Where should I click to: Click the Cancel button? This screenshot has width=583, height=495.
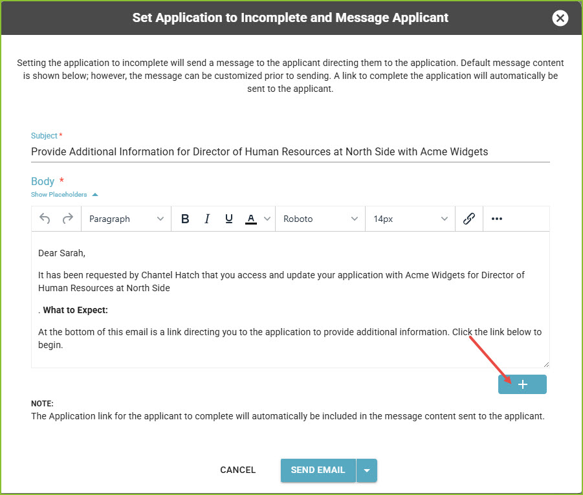point(238,470)
